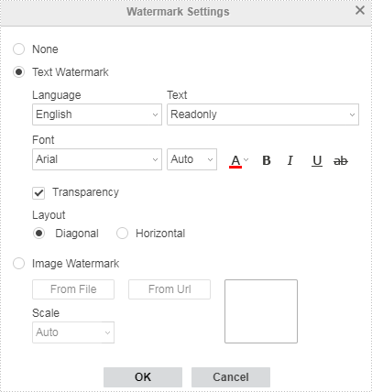This screenshot has height=392, width=372.
Task: Click the image watermark preview box
Action: click(261, 311)
